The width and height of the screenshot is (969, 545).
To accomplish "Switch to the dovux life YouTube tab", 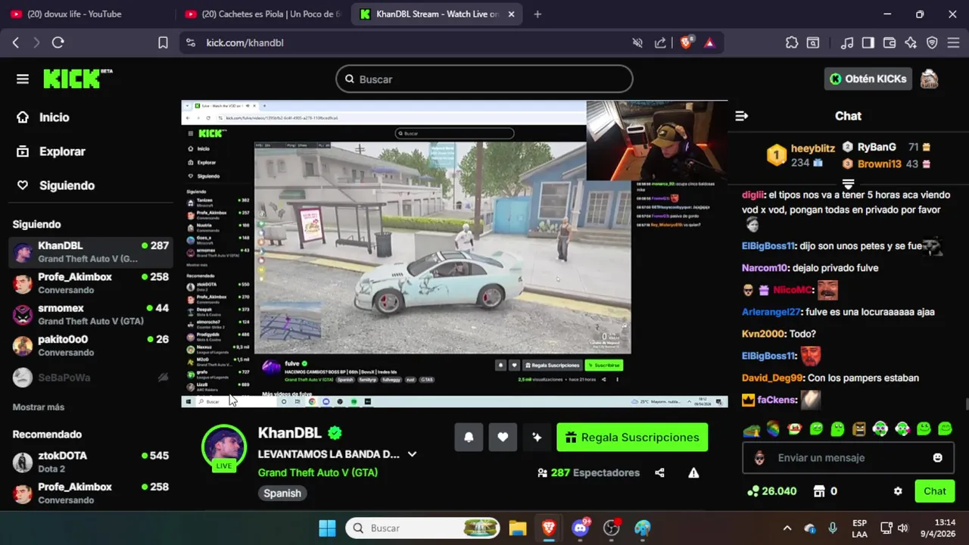I will (83, 14).
